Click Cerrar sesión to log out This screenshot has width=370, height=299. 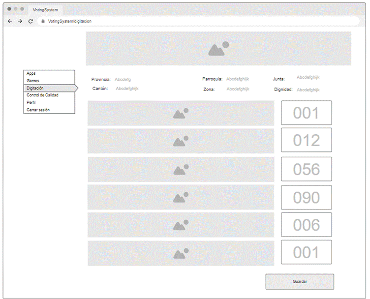(38, 110)
